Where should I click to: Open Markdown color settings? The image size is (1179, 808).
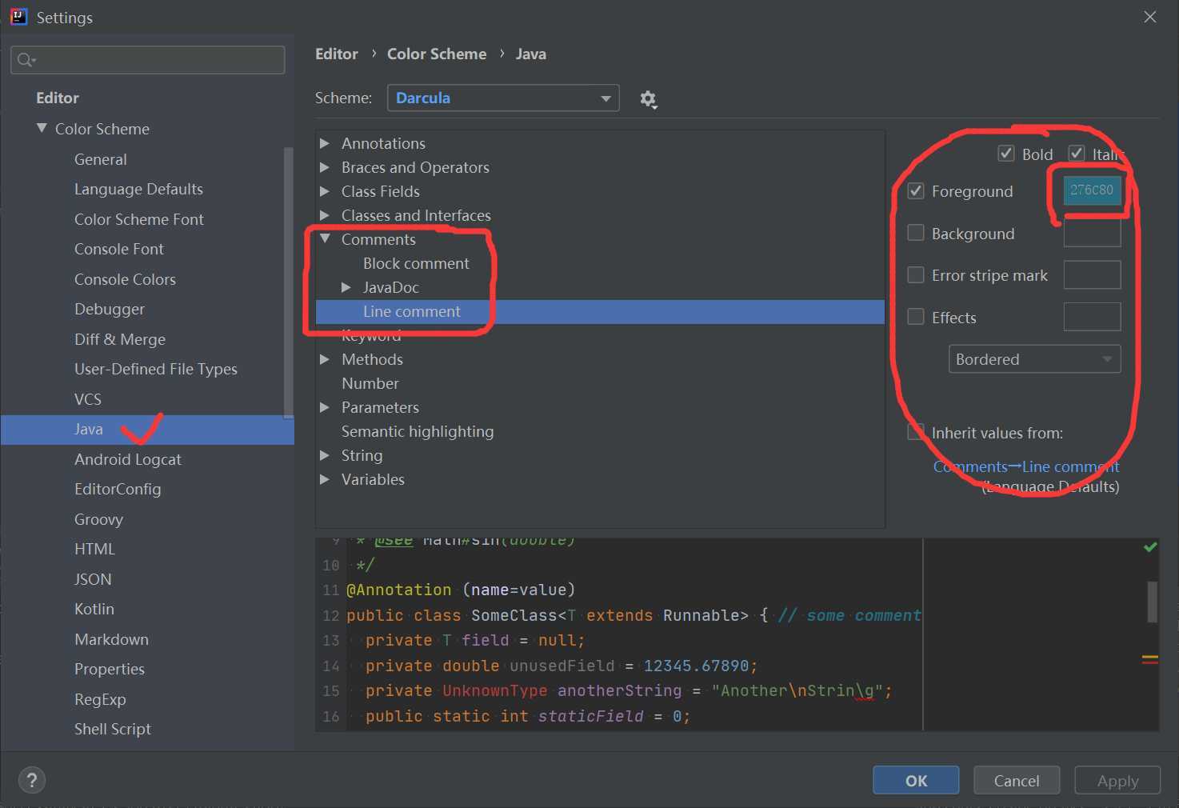[111, 639]
